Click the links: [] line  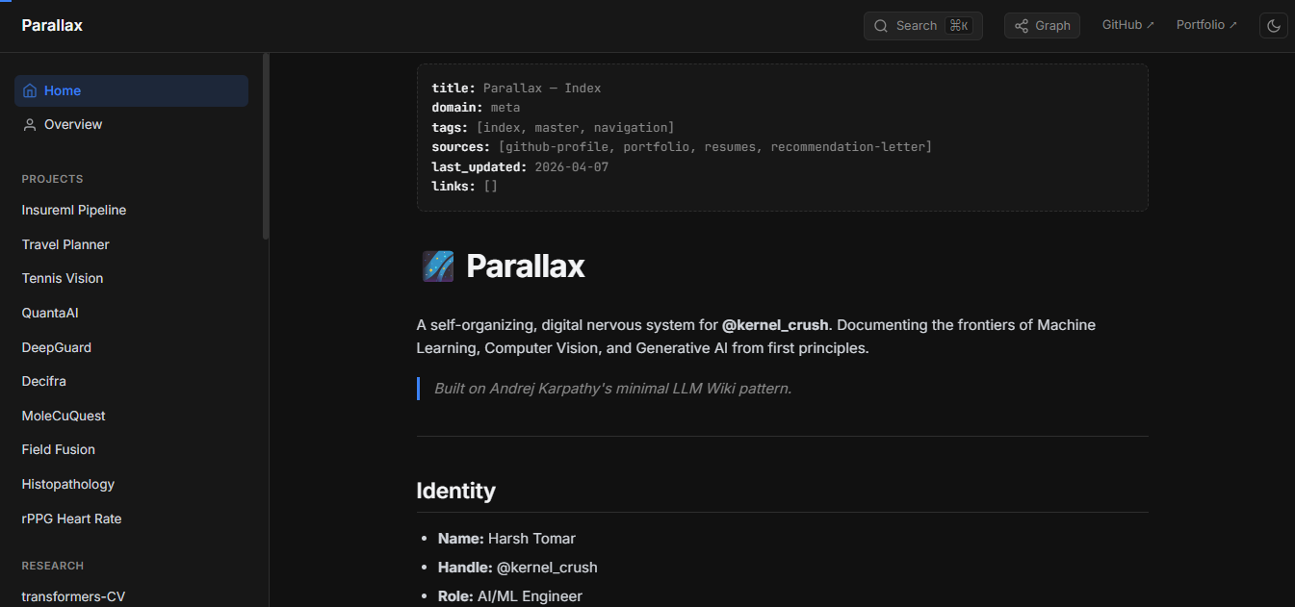coord(464,187)
